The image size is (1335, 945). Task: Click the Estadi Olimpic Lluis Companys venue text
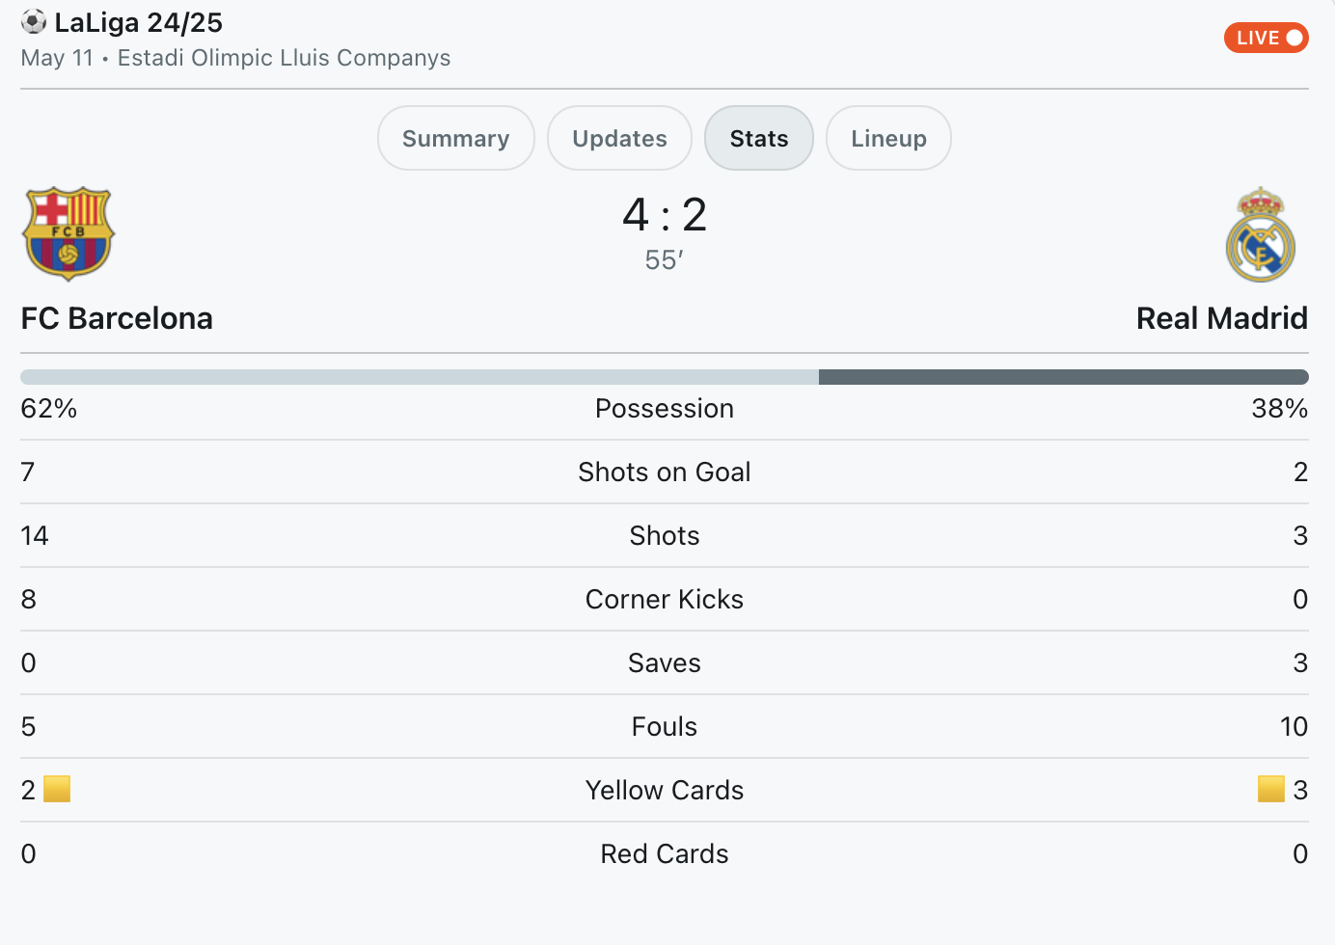pyautogui.click(x=284, y=58)
